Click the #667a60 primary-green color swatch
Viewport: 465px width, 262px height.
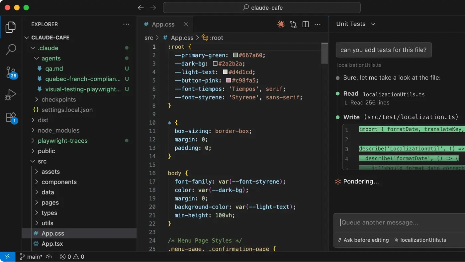(235, 55)
